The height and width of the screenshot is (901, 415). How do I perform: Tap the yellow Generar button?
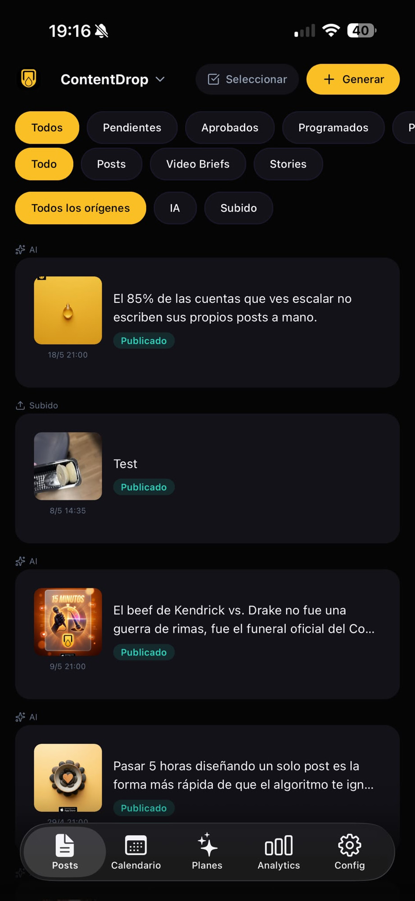(x=353, y=79)
